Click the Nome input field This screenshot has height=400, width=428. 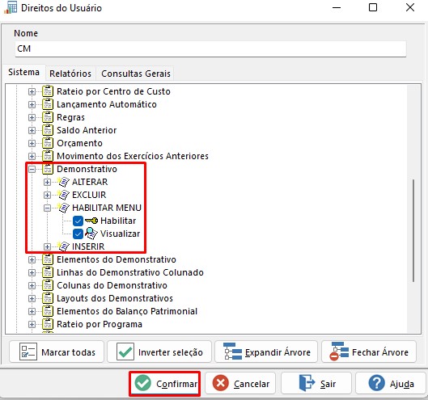(210, 49)
